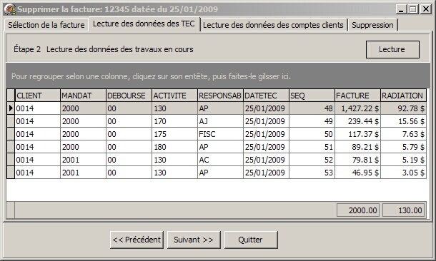Go to the Suppression tab
Viewport: 436px width, 261px height.
[372, 25]
